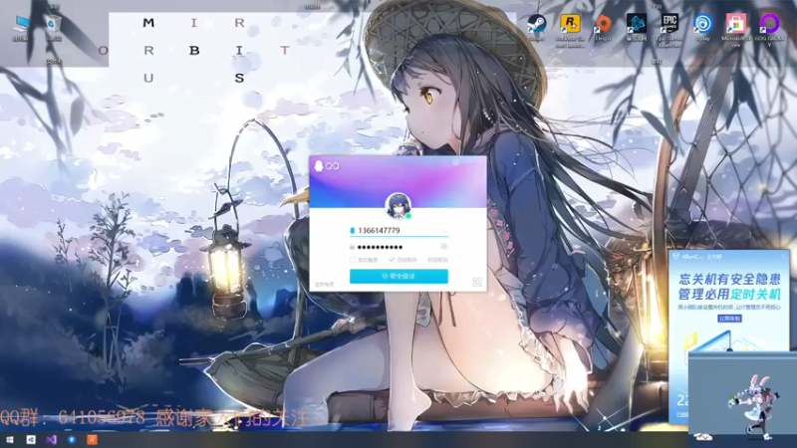This screenshot has height=448, width=797.
Task: Launch the GOG Galaxy shortcut
Action: coord(769,31)
